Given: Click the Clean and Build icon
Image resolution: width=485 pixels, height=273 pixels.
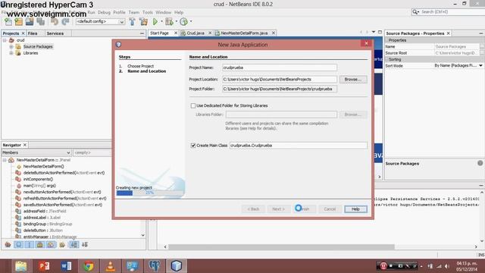Looking at the screenshot, I should click(143, 22).
